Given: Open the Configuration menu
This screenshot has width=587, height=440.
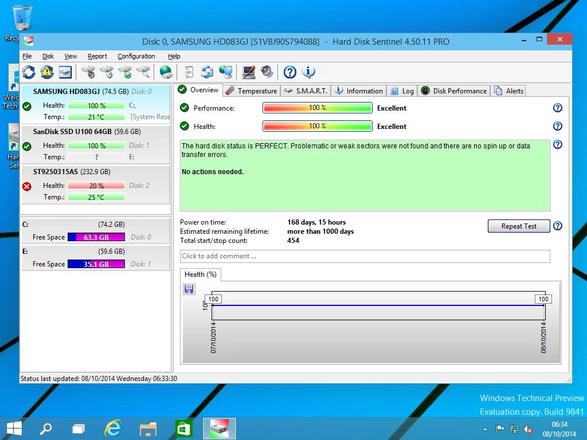Looking at the screenshot, I should point(136,56).
